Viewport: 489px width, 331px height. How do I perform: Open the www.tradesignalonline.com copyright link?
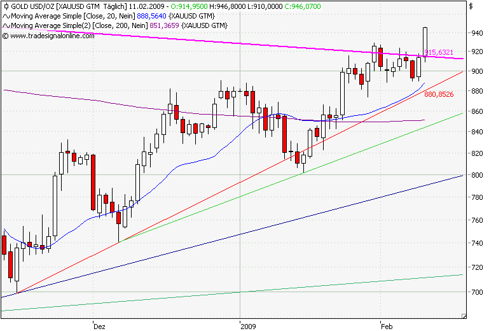[x=48, y=36]
